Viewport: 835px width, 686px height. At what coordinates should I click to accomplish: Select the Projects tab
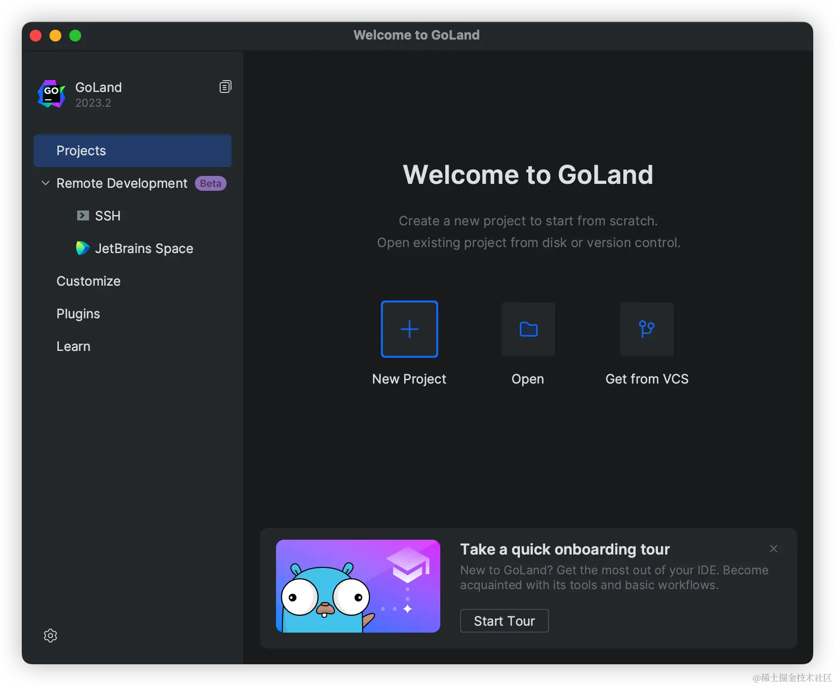pos(133,151)
